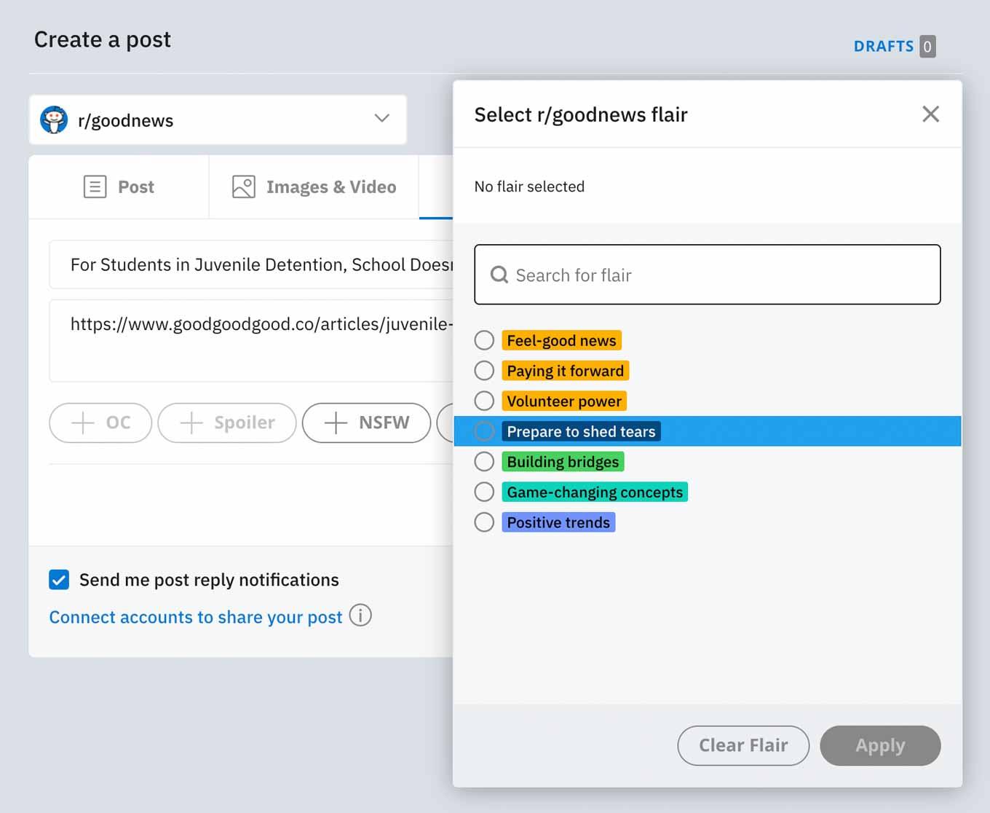
Task: Click the info icon beside Connect accounts
Action: tap(360, 616)
